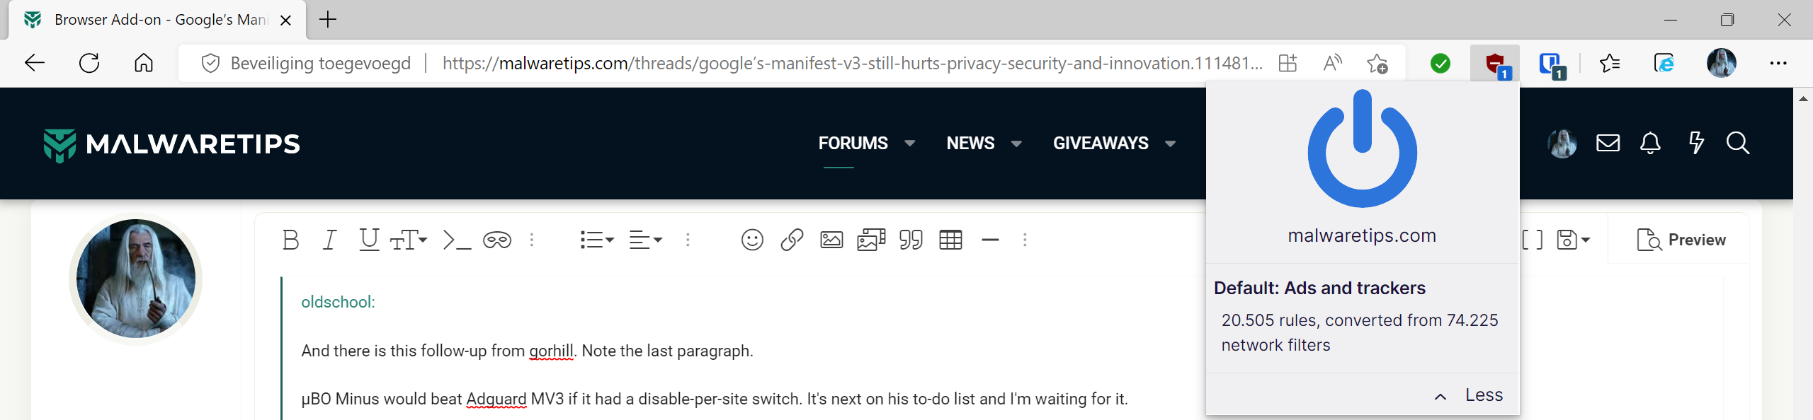Toggle bold formatting in the editor
This screenshot has height=420, width=1813.
click(x=290, y=240)
